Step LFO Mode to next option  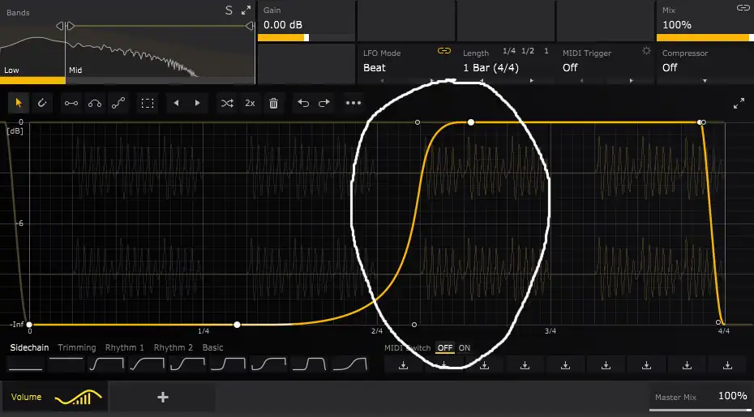point(432,81)
